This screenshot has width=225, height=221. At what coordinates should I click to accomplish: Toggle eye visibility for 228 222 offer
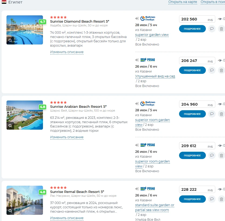(220, 189)
